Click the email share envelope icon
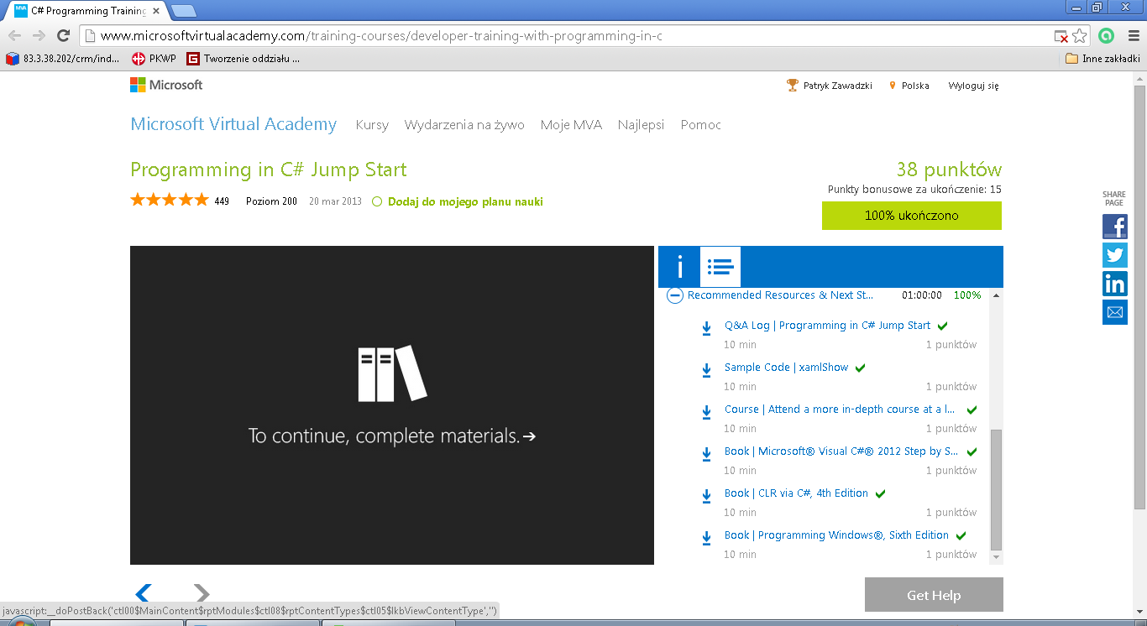 click(1114, 312)
